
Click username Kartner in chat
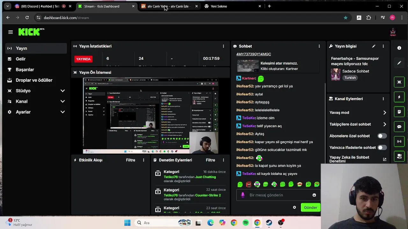click(249, 78)
